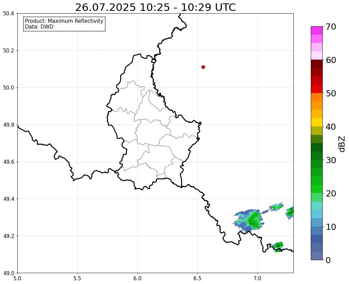The image size is (349, 284).
Task: Click the 6.5 longitude axis label
Action: [198, 279]
